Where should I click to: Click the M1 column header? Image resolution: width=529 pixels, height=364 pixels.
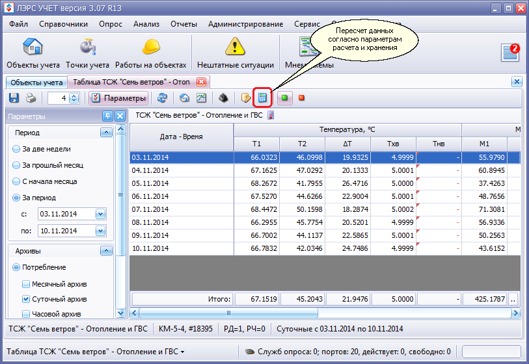tap(485, 144)
